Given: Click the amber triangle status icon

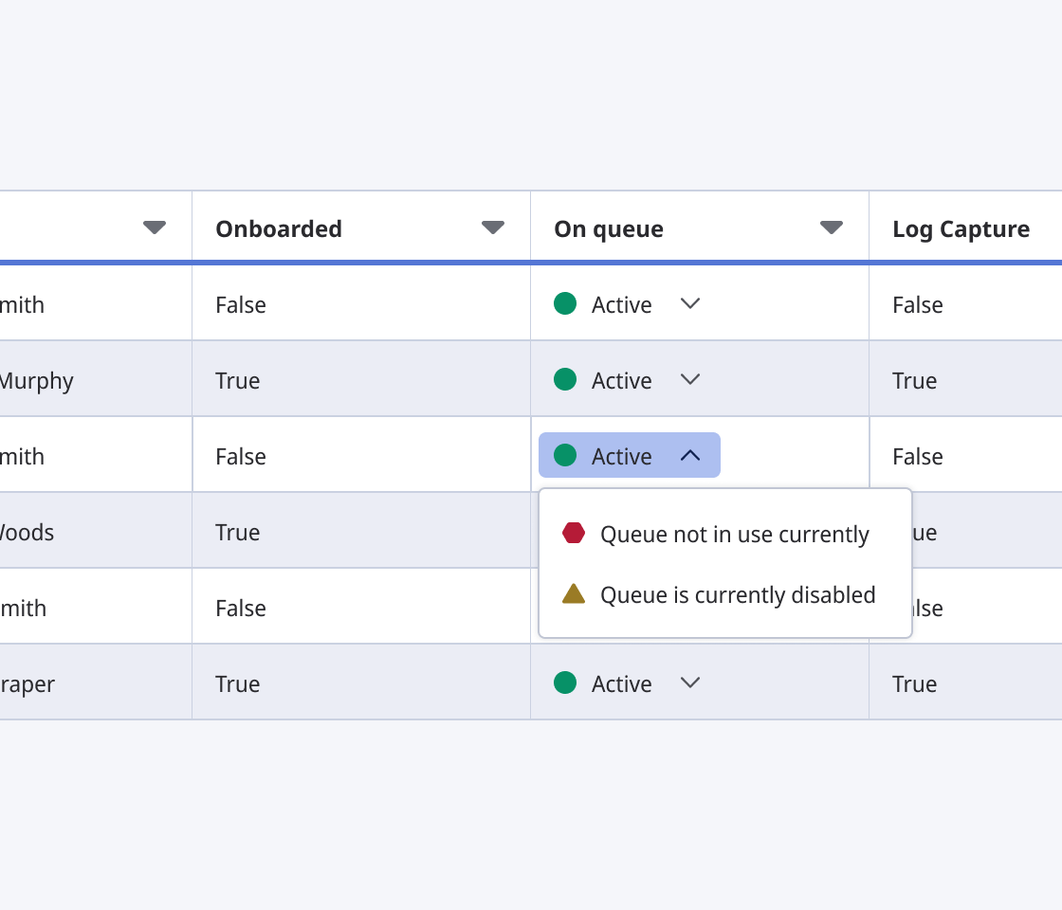Looking at the screenshot, I should (x=573, y=593).
